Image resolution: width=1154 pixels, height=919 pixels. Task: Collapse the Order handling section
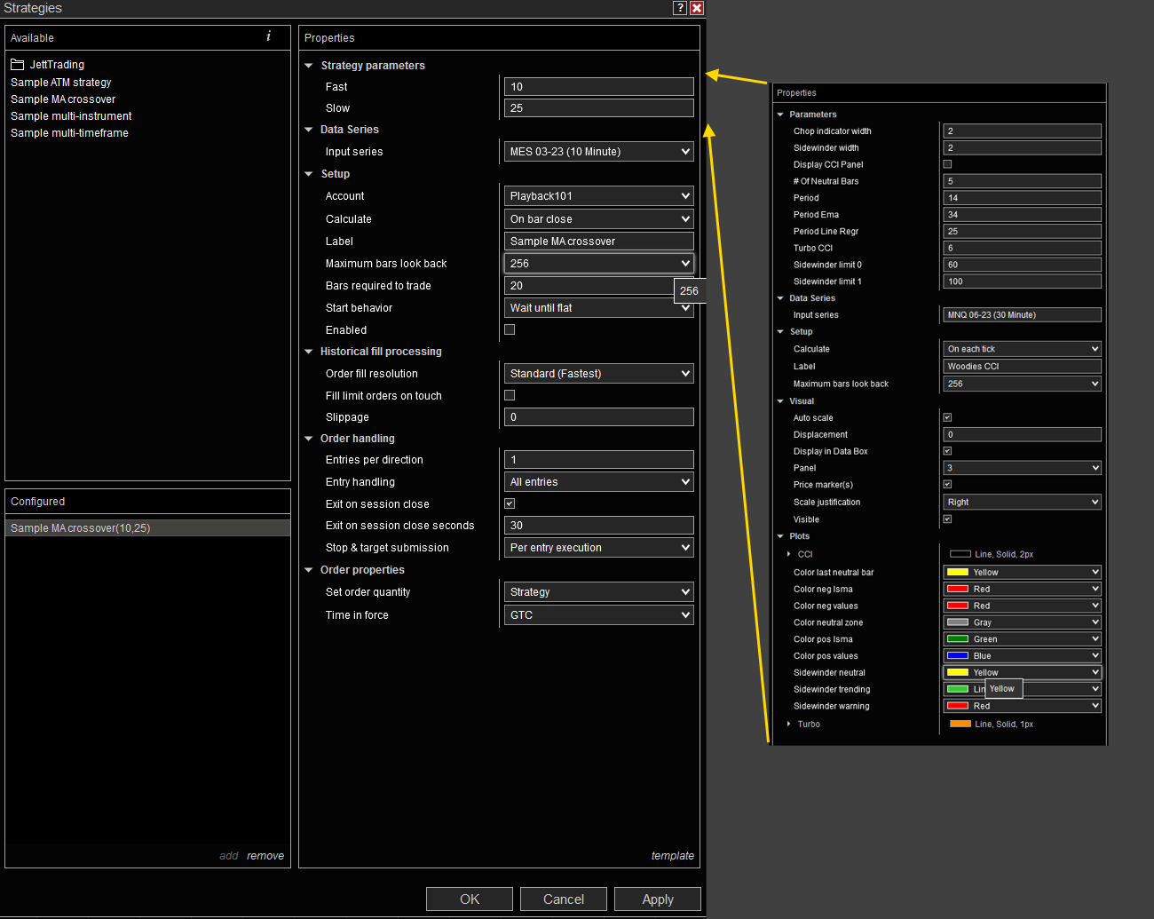(x=309, y=439)
